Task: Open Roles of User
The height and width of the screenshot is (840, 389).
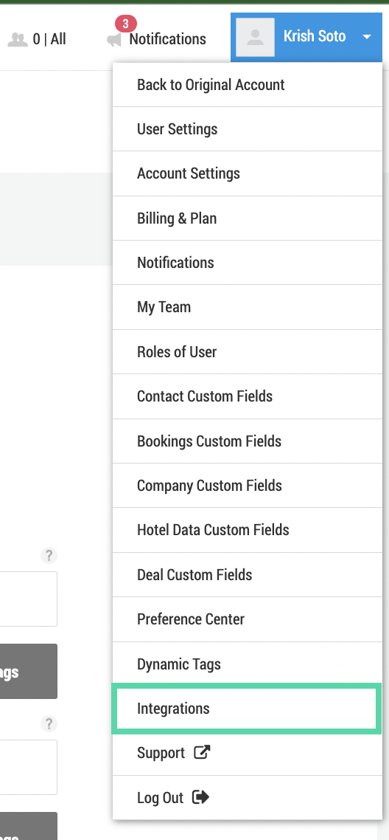Action: tap(248, 351)
